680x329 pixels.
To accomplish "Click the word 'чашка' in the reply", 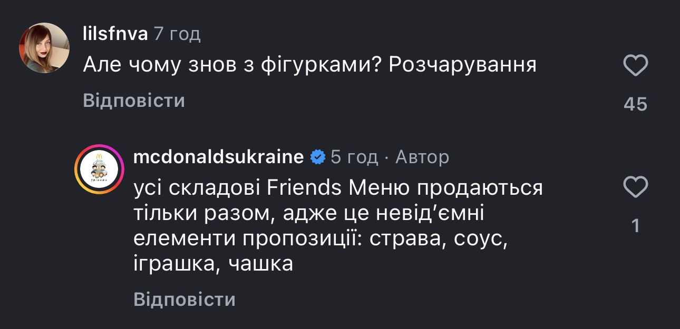I will [261, 263].
